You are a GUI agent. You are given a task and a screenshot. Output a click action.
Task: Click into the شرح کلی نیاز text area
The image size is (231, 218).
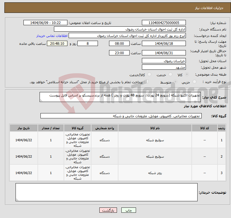[x=120, y=98]
